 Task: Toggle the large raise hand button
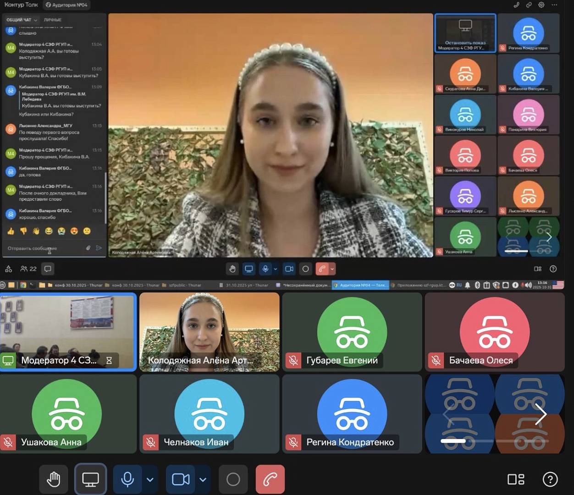pos(54,479)
